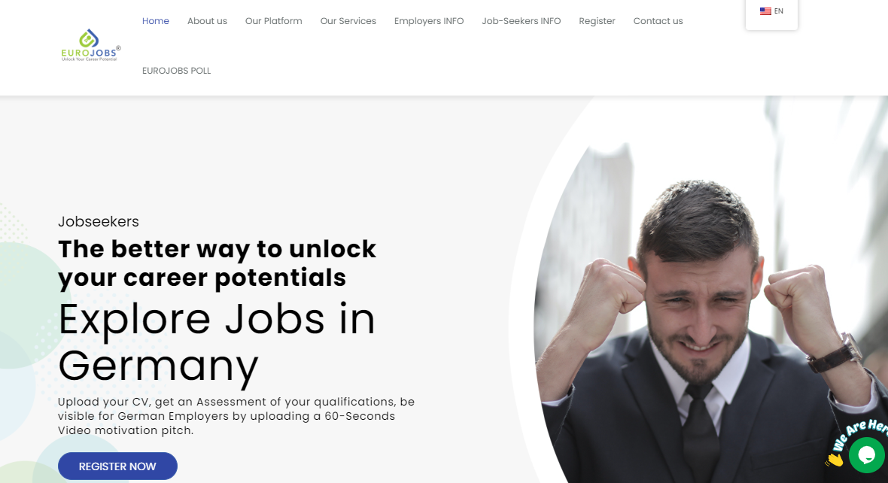Select Employers INFO in the navigation
Image resolution: width=888 pixels, height=483 pixels.
429,21
